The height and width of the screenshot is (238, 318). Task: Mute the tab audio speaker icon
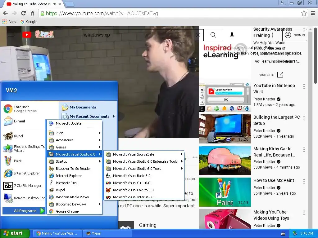[x=55, y=4]
